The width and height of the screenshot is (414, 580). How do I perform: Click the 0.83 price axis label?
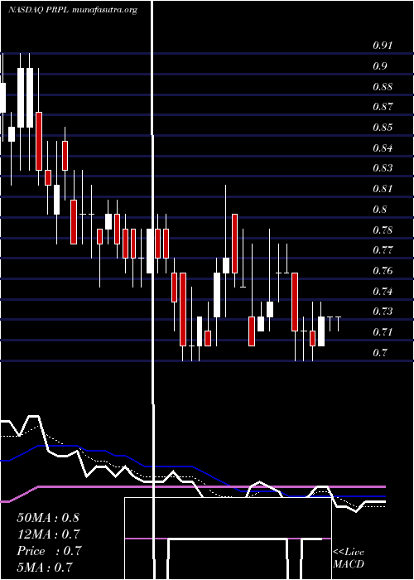click(383, 168)
